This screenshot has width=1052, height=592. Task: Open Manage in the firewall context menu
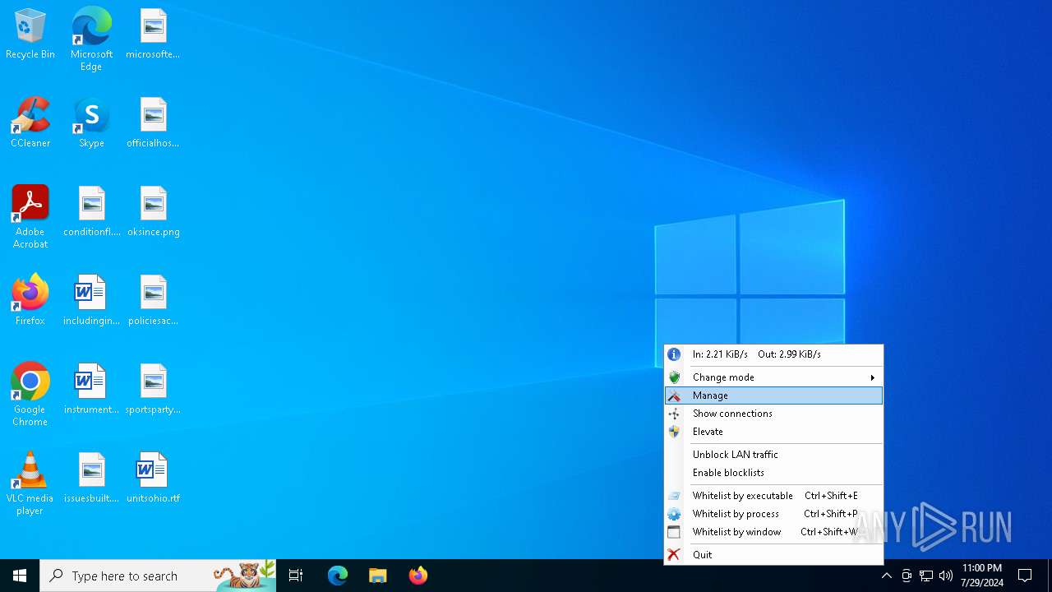coord(773,395)
